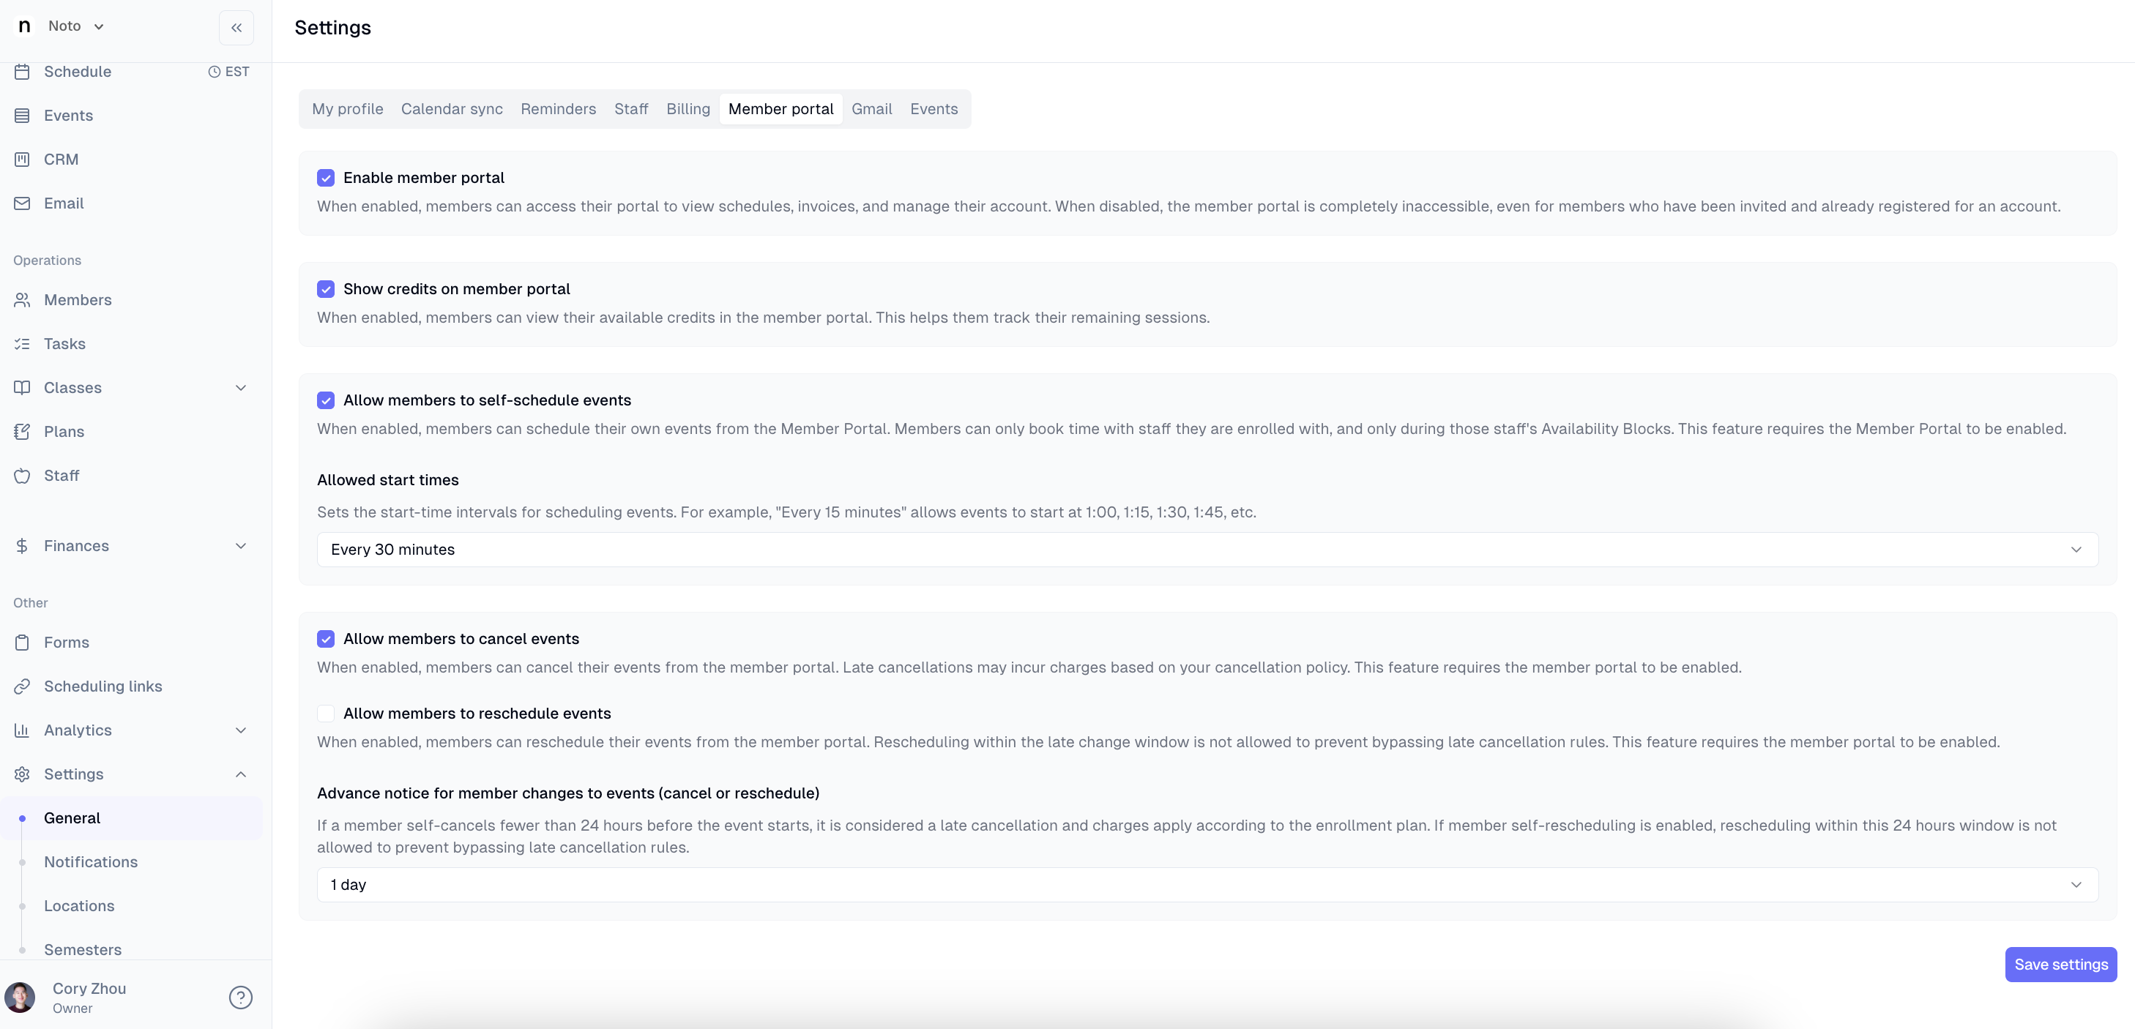
Task: Click the Noto logo icon
Action: [24, 26]
